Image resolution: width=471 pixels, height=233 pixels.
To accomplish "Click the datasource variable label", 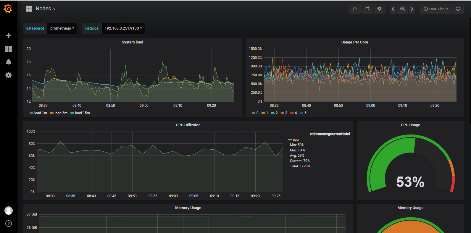I will [x=35, y=28].
